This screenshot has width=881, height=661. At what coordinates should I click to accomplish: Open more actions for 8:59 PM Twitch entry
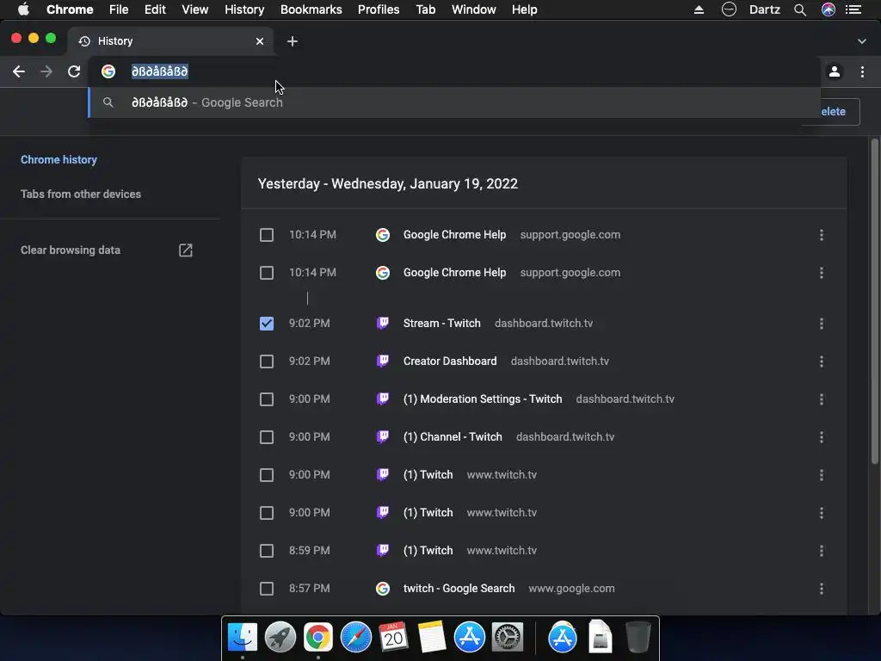822,551
